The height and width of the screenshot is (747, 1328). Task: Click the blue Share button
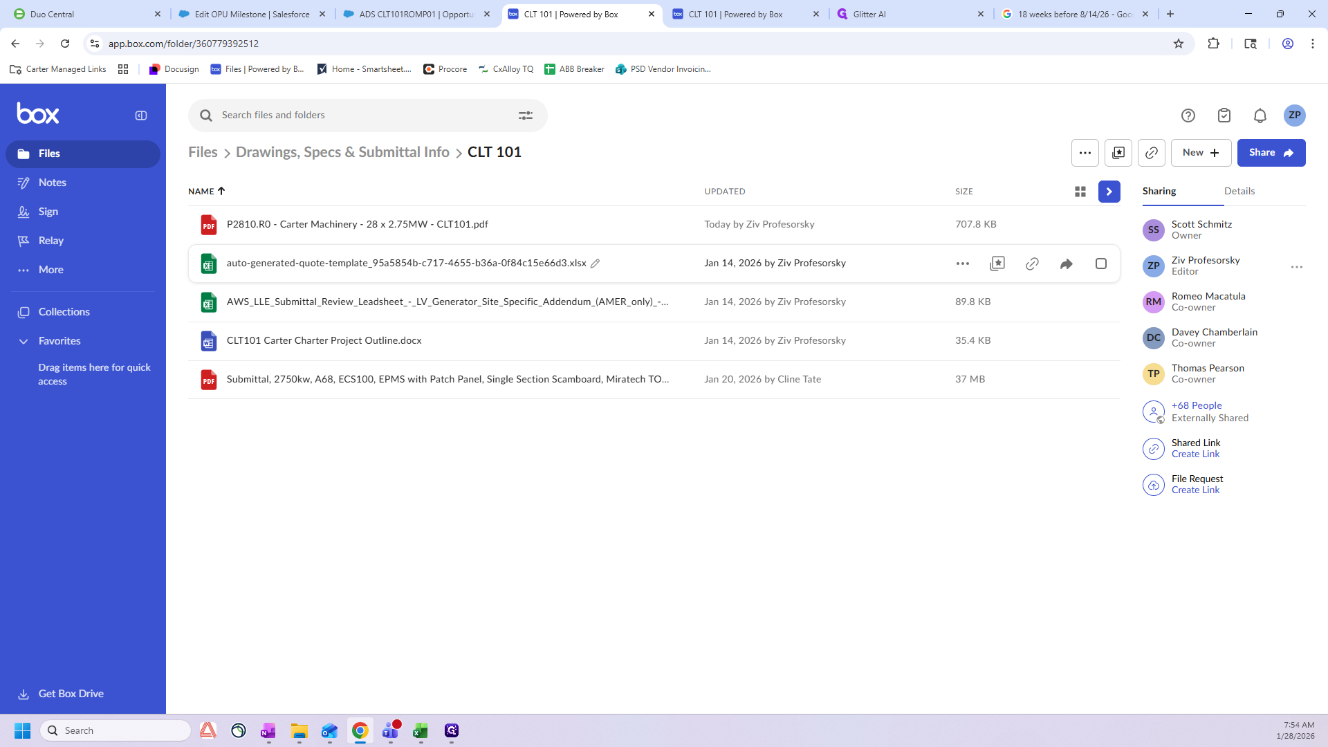1271,153
